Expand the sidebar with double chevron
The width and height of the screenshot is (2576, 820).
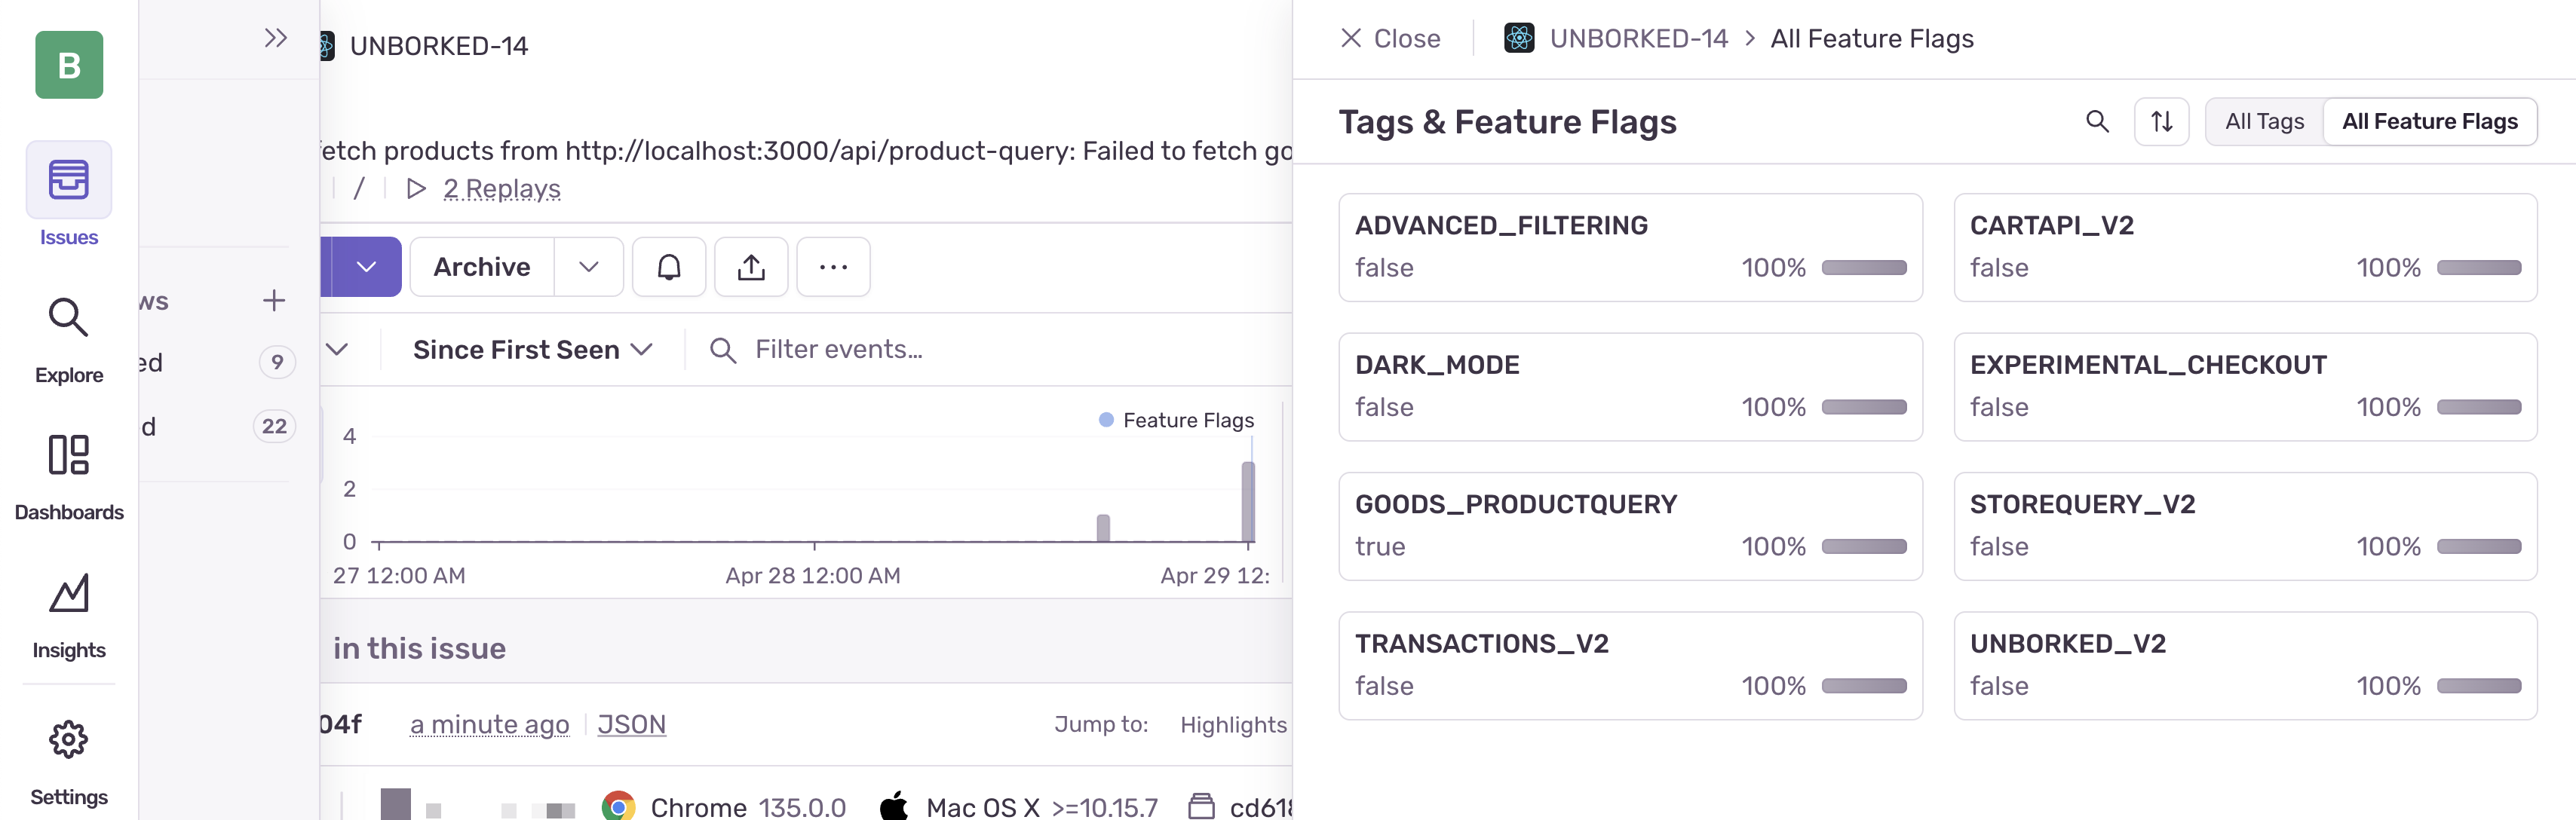tap(276, 38)
